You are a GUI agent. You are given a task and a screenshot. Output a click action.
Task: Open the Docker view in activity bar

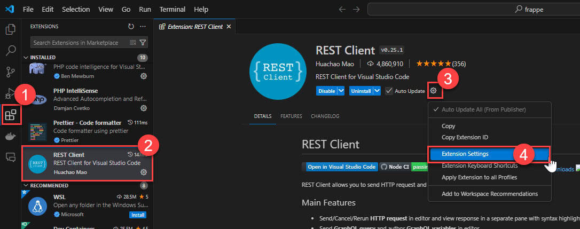11,136
